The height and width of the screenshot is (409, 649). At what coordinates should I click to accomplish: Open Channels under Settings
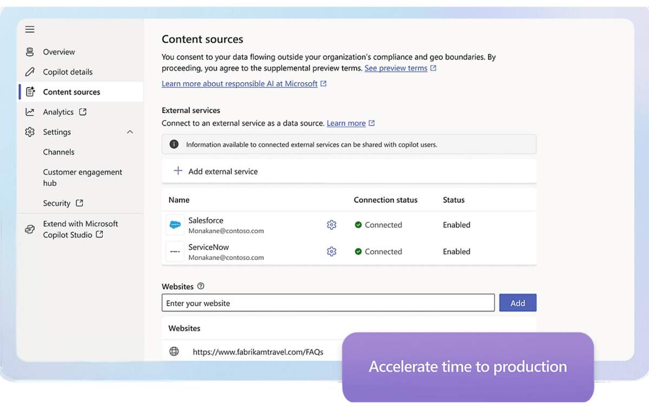tap(59, 152)
